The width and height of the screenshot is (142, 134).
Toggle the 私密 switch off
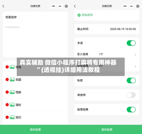pos(131,81)
